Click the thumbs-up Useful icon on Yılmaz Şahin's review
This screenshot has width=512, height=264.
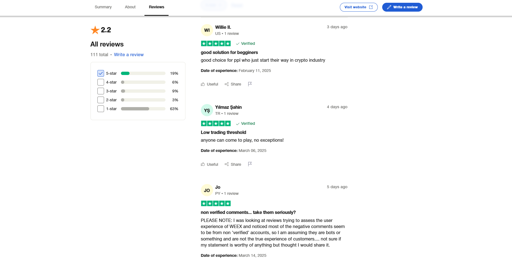point(203,164)
